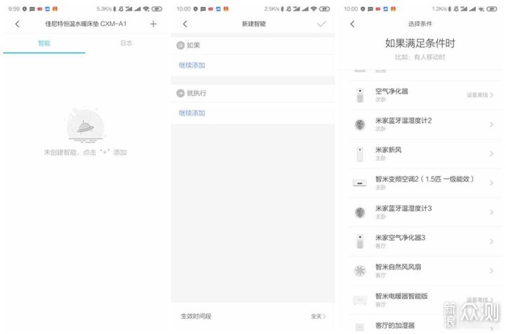Tap 继续添加 under 如果 condition

[x=192, y=65]
